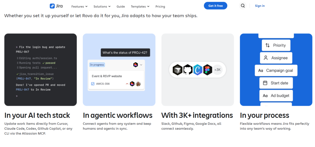315x147 pixels.
Task: Open the search magnifier icon
Action: click(x=243, y=6)
